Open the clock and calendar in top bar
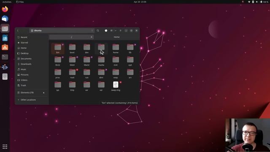This screenshot has width=270, height=152. [140, 2]
